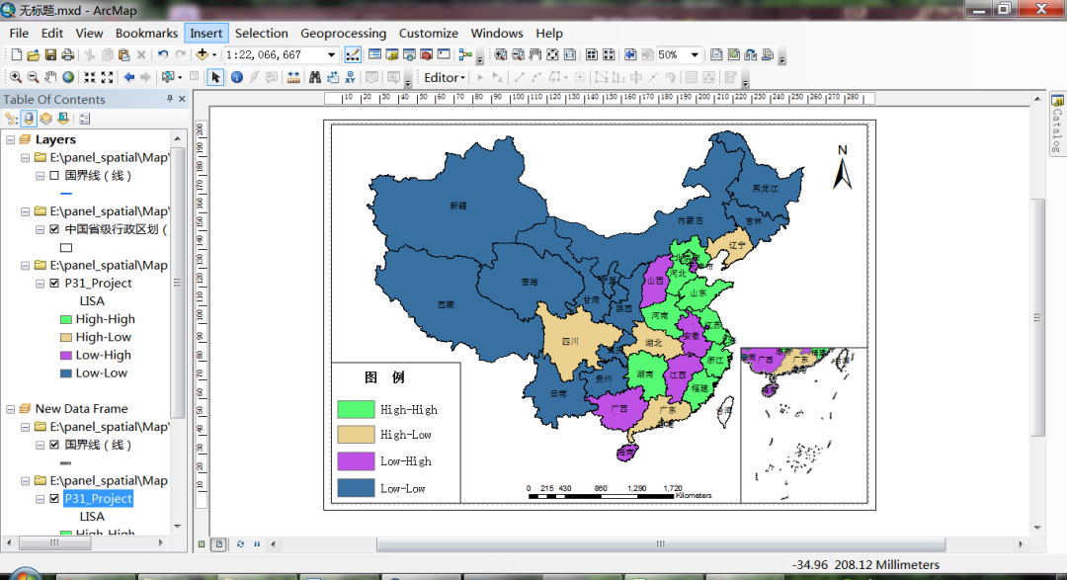Select the Measure ruler tool

coord(293,78)
